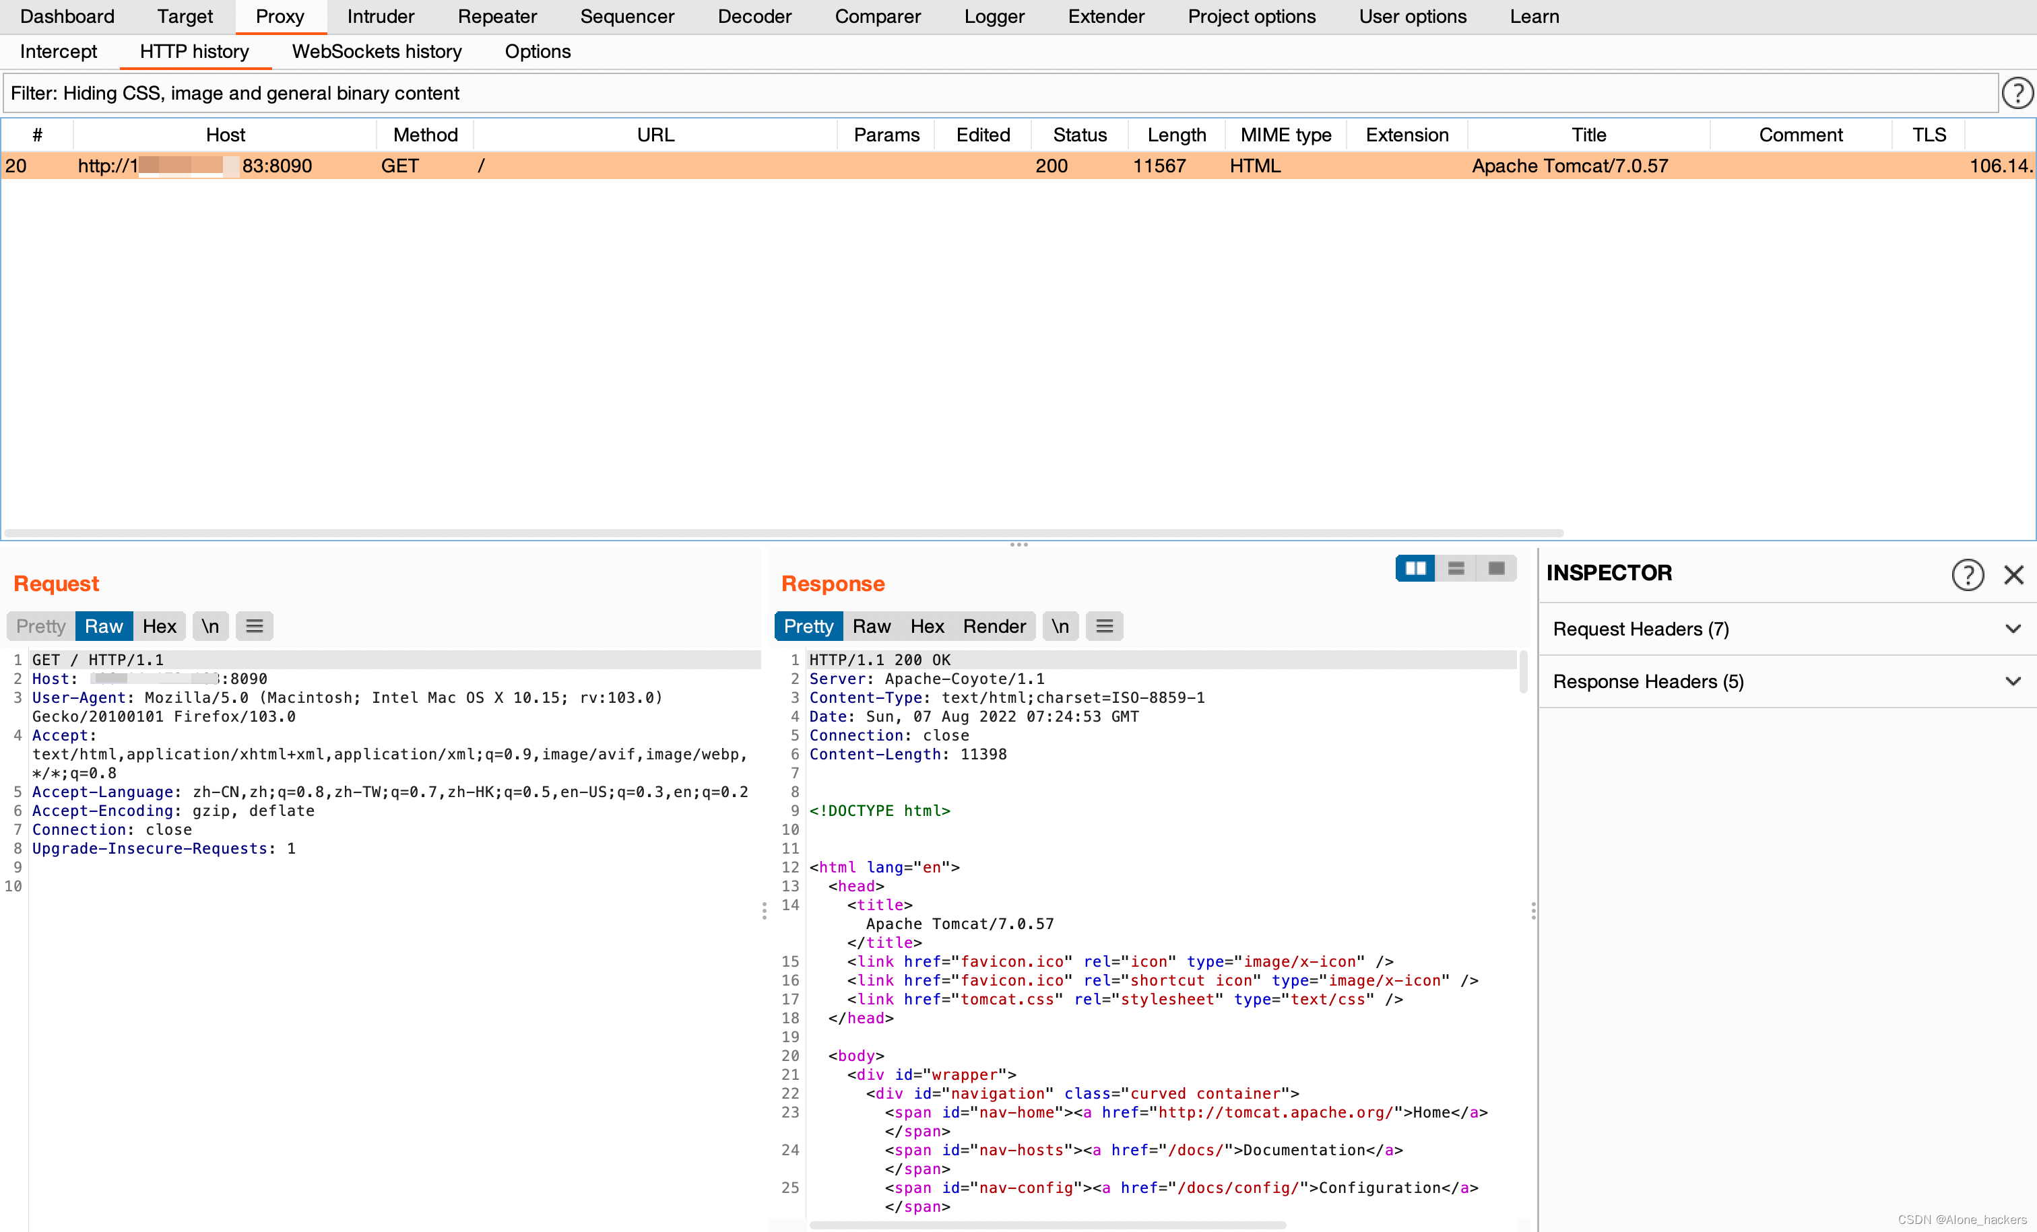Image resolution: width=2037 pixels, height=1232 pixels.
Task: Sort history by Status column header
Action: (x=1079, y=135)
